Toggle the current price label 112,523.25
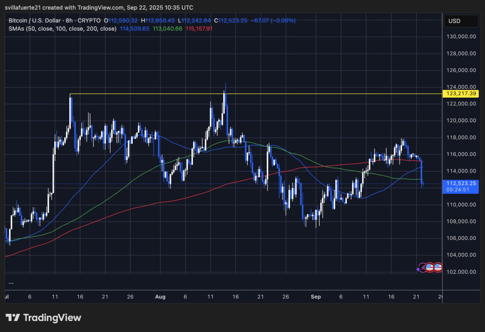The height and width of the screenshot is (332, 485). (461, 183)
